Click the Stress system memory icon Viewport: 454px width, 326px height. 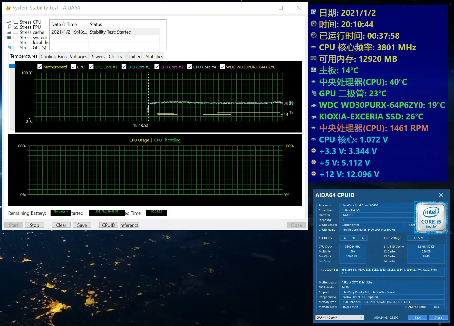(x=9, y=37)
